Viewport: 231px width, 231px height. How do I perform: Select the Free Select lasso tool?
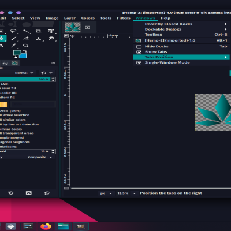pos(13,31)
